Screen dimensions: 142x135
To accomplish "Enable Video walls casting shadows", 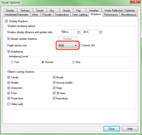I will [9, 104].
